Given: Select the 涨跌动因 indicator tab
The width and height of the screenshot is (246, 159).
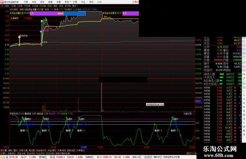Looking at the screenshot, I should point(71,150).
